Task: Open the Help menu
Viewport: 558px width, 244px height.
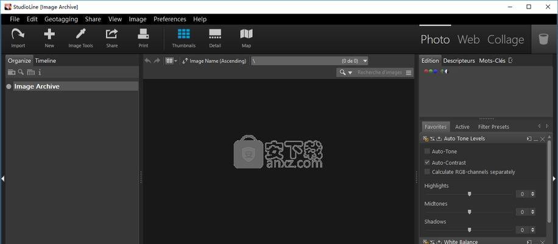Action: [x=200, y=20]
